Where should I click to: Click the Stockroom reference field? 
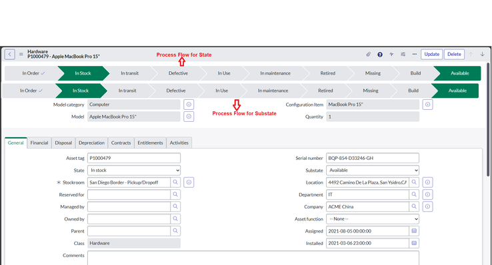(x=129, y=182)
